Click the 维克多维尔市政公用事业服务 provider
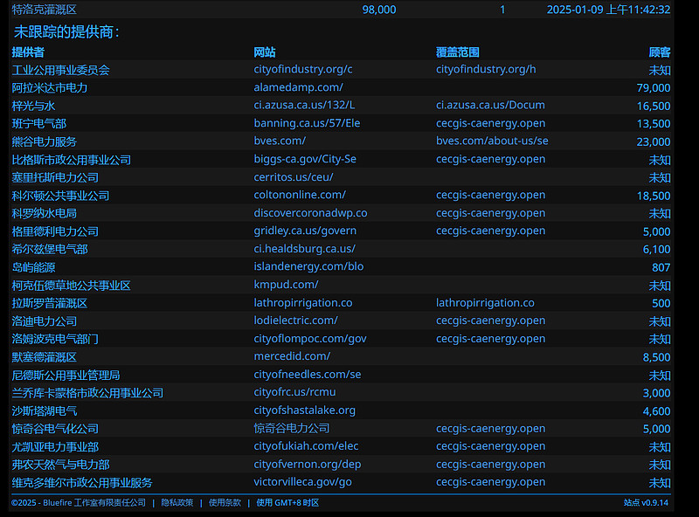The image size is (699, 517). pos(82,483)
